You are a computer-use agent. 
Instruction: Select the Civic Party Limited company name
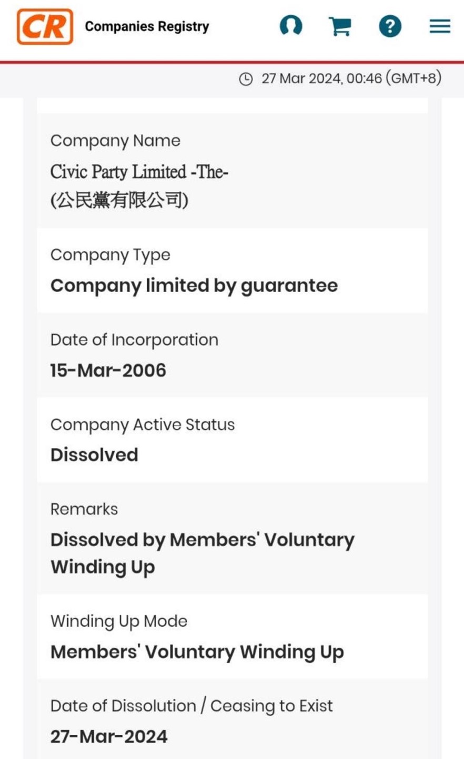pyautogui.click(x=139, y=172)
